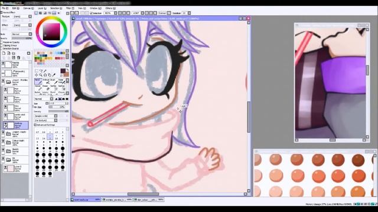Click the new layer icon
This screenshot has height=212, width=378.
[x=4, y=54]
